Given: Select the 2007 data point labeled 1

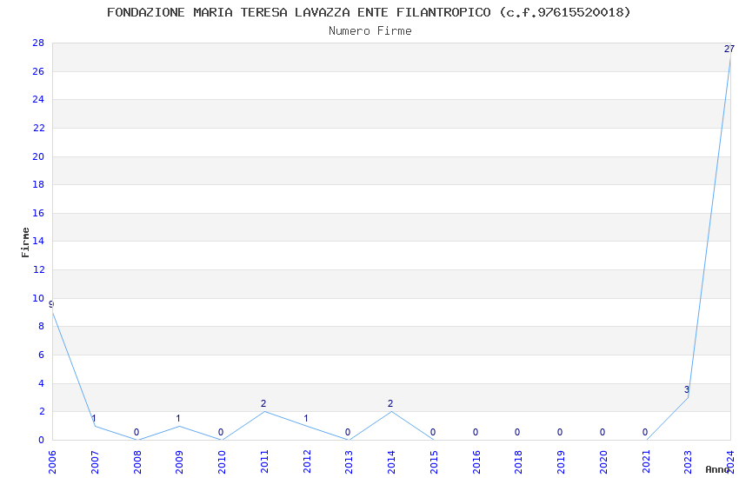Looking at the screenshot, I should coord(95,426).
